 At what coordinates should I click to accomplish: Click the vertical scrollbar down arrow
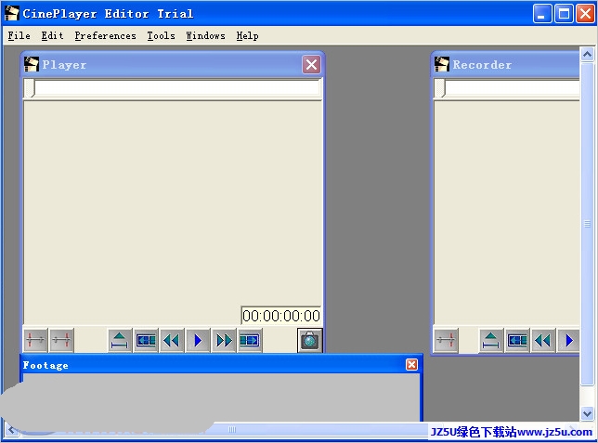[x=587, y=413]
